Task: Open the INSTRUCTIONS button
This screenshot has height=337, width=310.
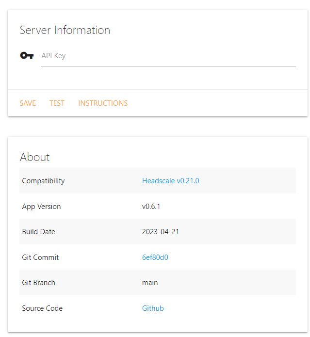Action: 103,103
